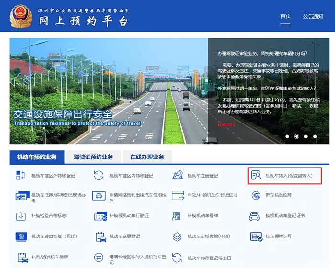Open 校车标牌许可 text link
Viewport: 335px width, 269px height.
coord(279,236)
